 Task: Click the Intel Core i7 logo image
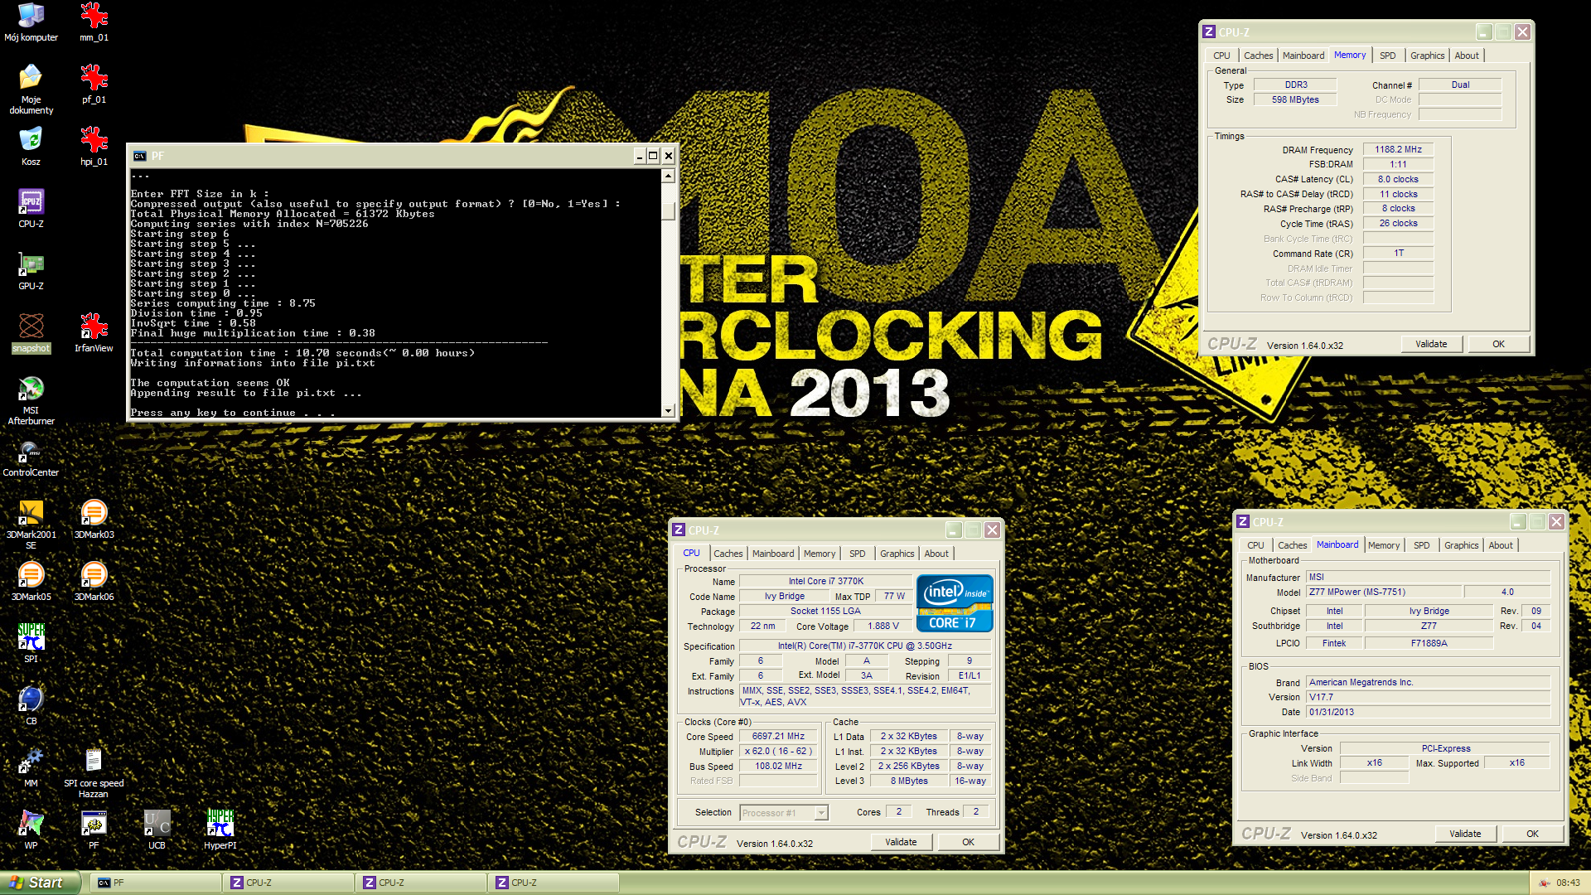coord(954,603)
